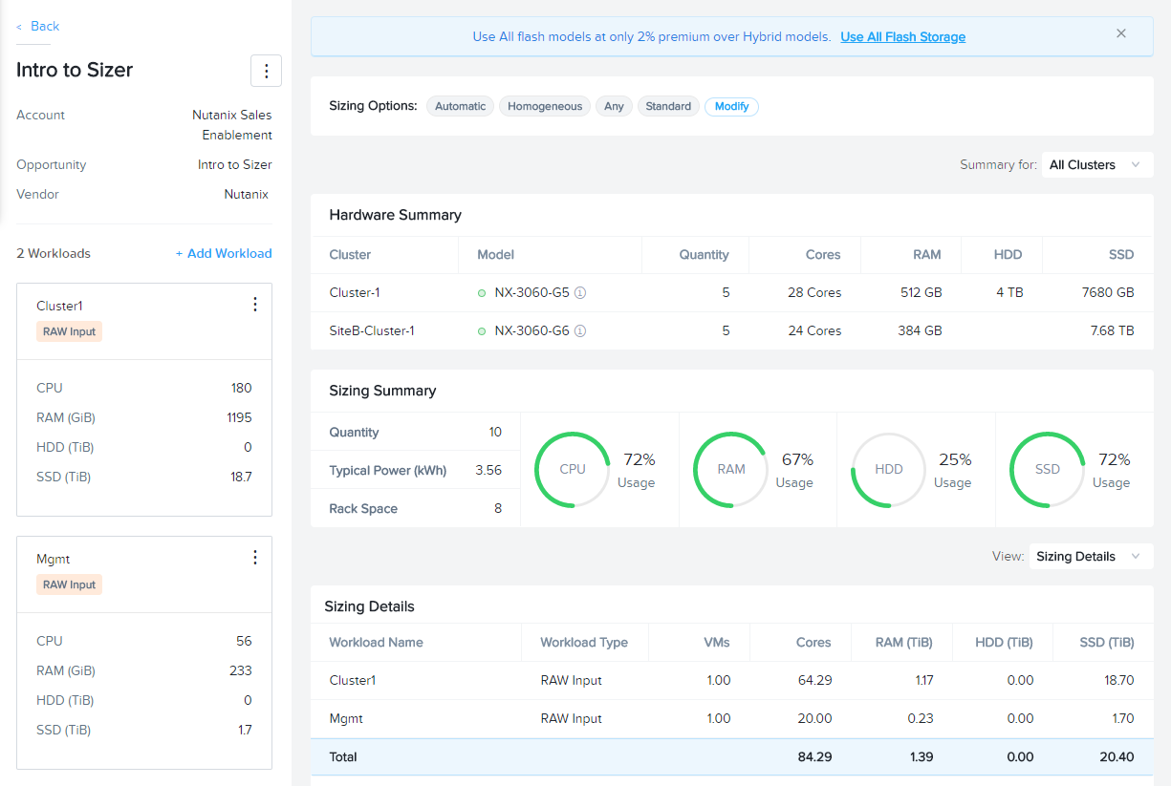Select the Cluster1 workload card
This screenshot has width=1171, height=786.
[x=144, y=399]
